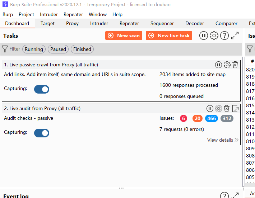Select the task title 'Live passive crawl from Proxy'
Viewport: 255px width, 198px height.
pos(42,65)
